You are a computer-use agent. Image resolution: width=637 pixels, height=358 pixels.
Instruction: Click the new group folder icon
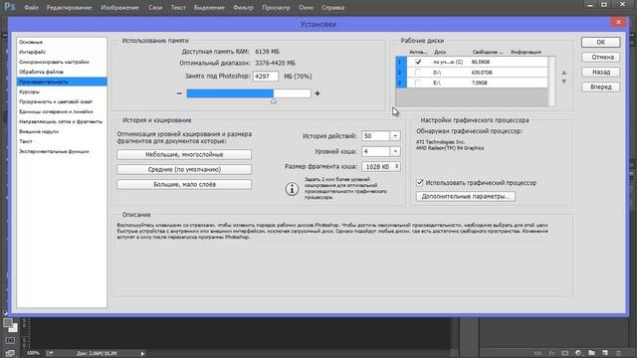click(x=591, y=353)
